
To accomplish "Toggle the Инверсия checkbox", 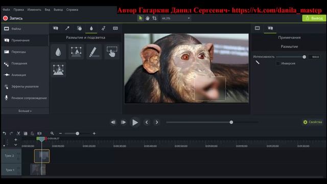I will click(278, 63).
